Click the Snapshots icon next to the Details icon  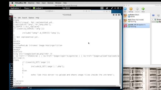(x=158, y=15)
